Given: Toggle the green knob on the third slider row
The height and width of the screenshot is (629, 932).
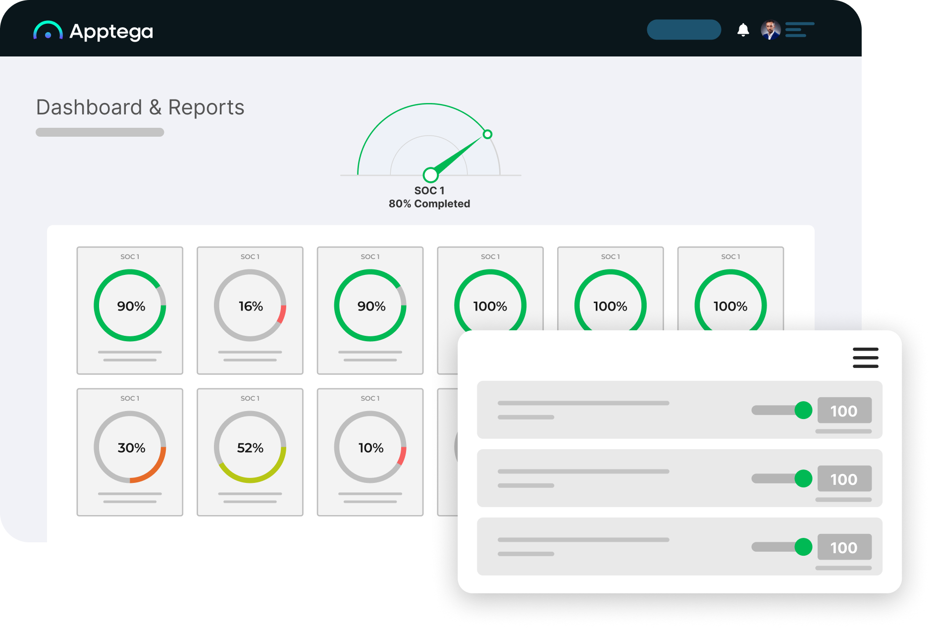Looking at the screenshot, I should coord(804,547).
